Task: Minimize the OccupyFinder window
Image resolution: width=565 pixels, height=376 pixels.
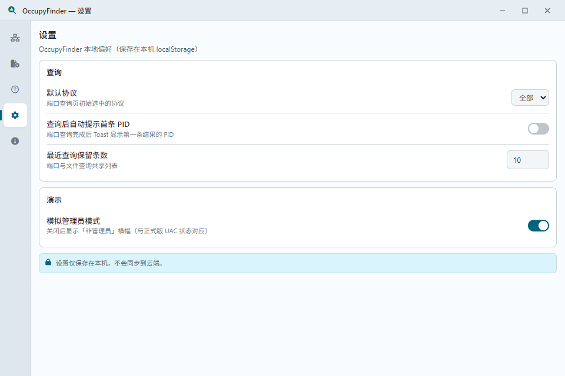Action: [x=502, y=11]
